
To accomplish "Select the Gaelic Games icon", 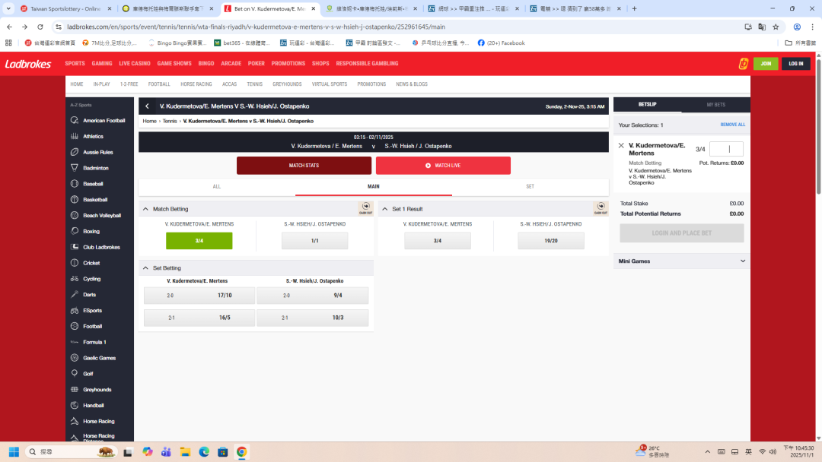I will (75, 358).
